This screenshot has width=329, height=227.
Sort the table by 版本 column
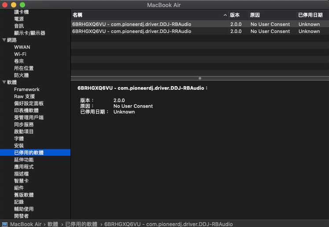click(x=235, y=15)
